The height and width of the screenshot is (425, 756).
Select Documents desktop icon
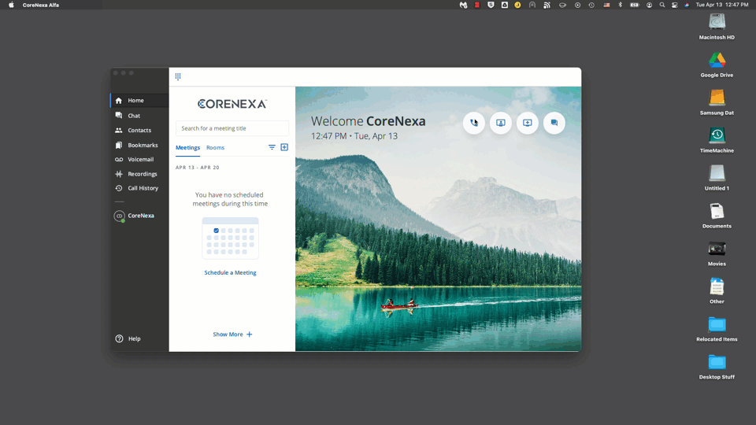tap(717, 216)
